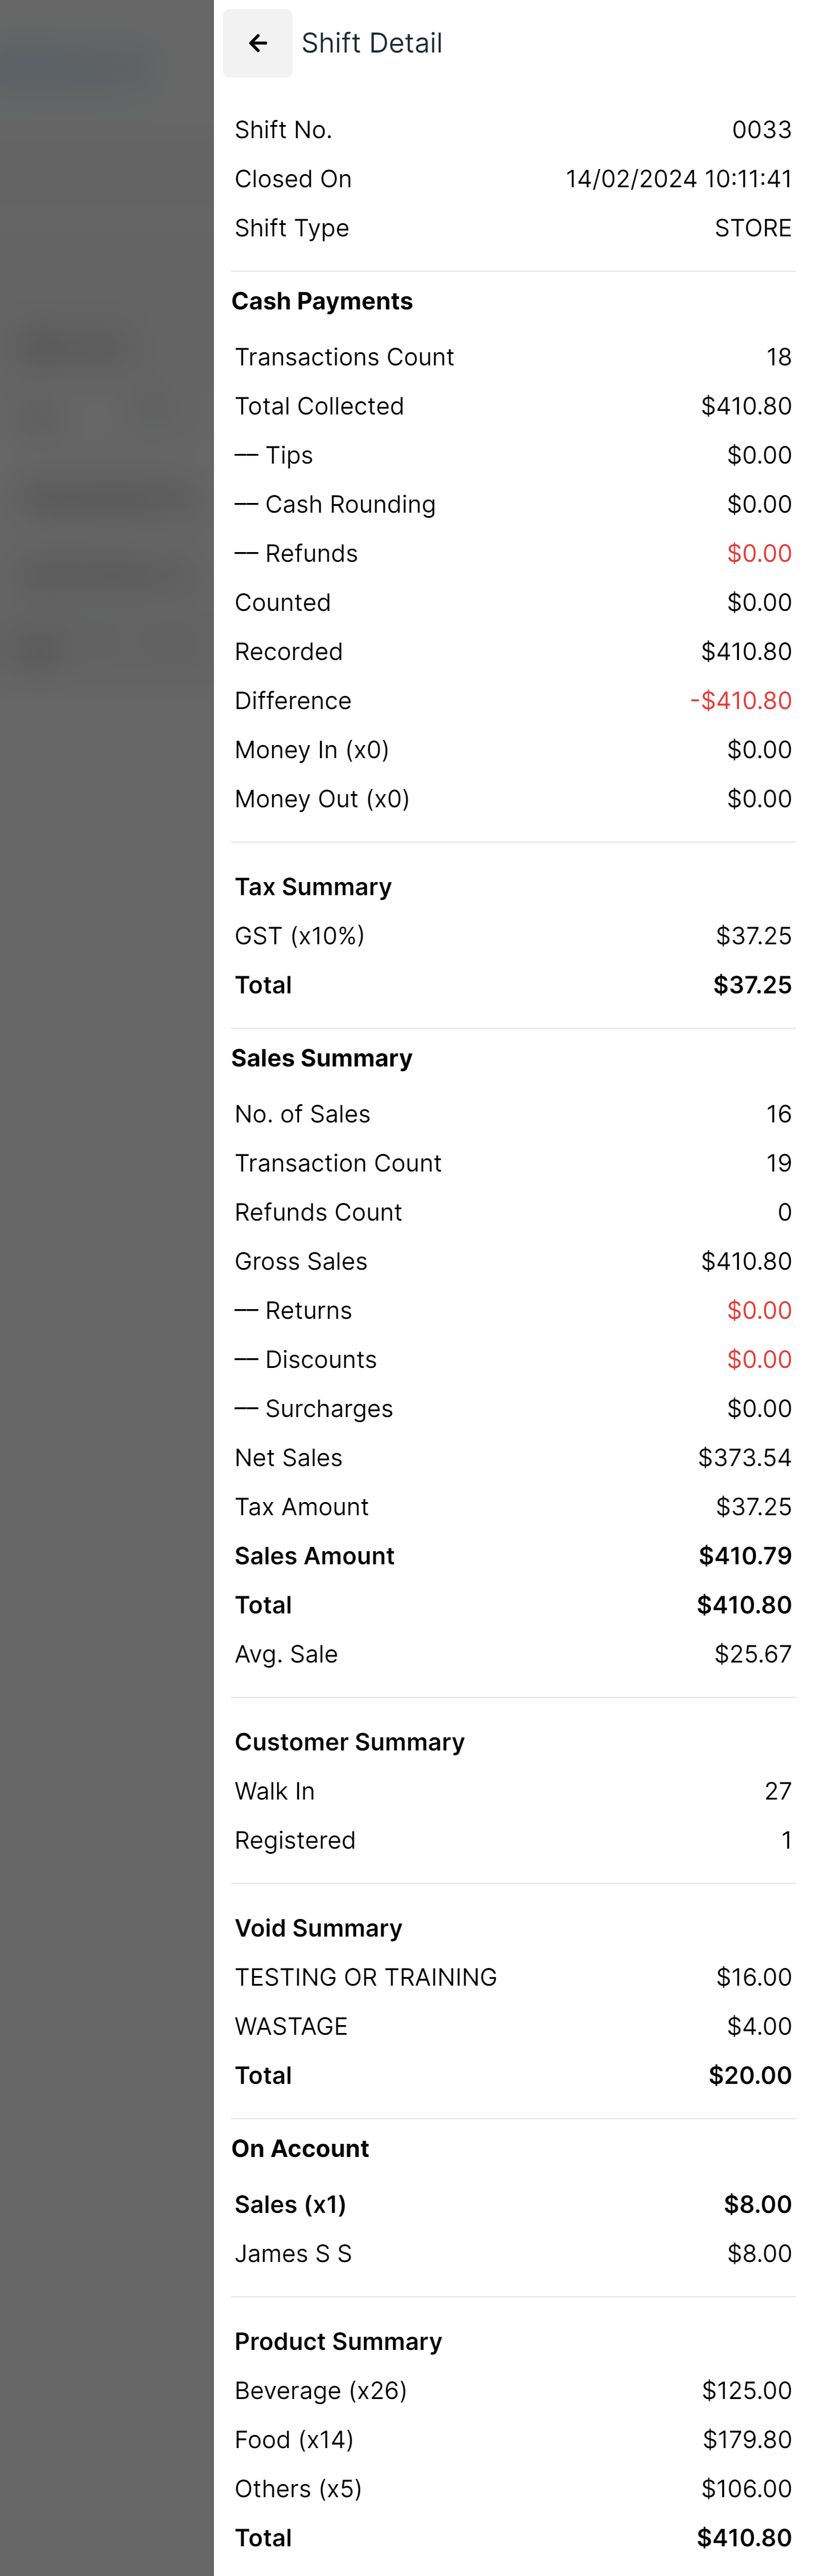
Task: Select the Money In (x0) row
Action: pos(513,750)
